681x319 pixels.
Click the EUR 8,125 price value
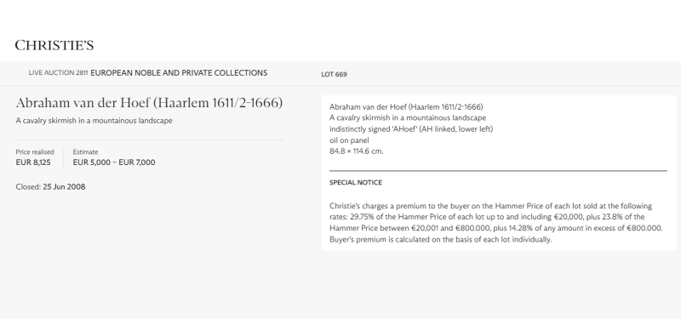pyautogui.click(x=33, y=162)
